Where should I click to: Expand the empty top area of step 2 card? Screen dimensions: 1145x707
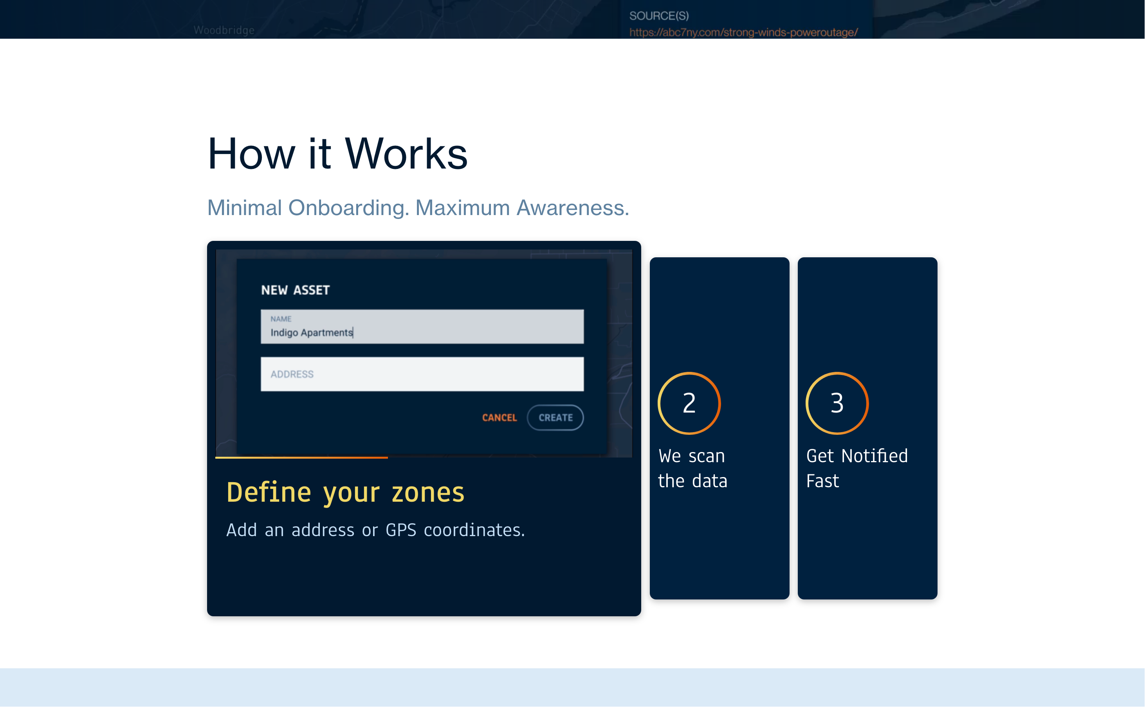[x=719, y=313]
